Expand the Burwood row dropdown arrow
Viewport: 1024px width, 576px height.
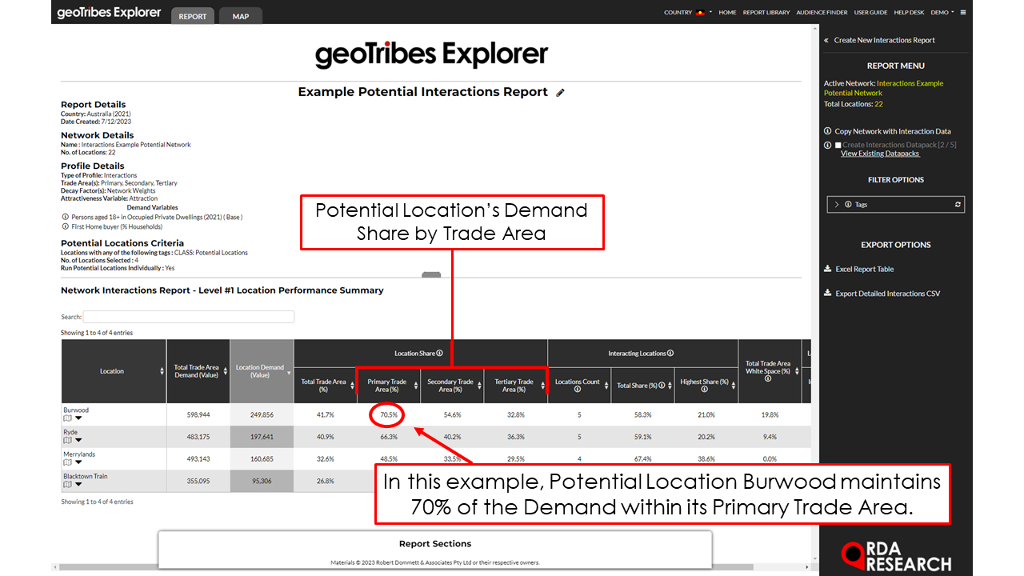click(78, 418)
